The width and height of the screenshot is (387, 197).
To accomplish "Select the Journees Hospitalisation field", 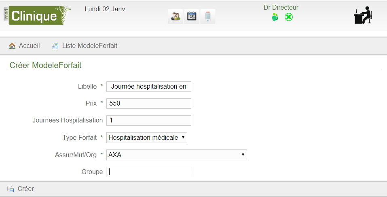I will point(148,120).
